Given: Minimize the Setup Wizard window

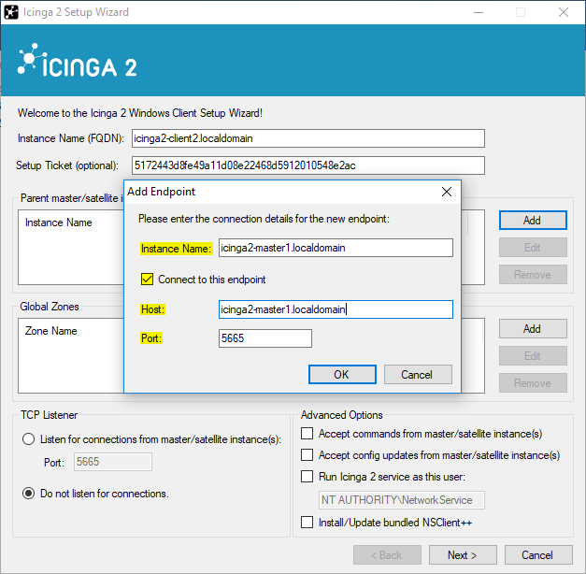Looking at the screenshot, I should tap(478, 12).
